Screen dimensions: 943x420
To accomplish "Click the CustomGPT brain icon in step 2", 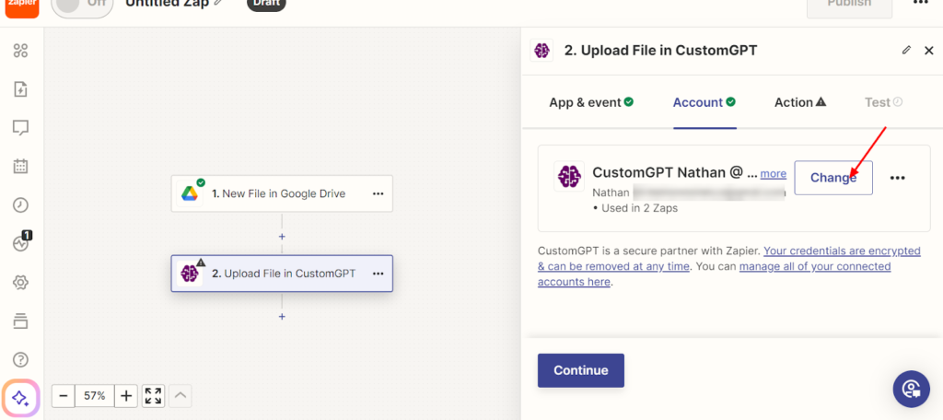I will click(x=190, y=274).
